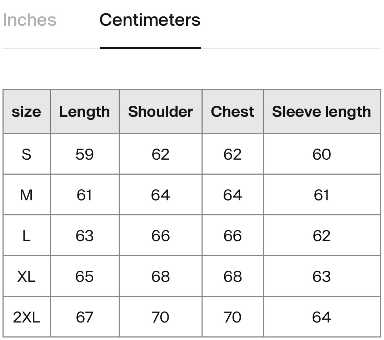The image size is (384, 340).
Task: Click the Sleeve length column header
Action: pos(321,112)
